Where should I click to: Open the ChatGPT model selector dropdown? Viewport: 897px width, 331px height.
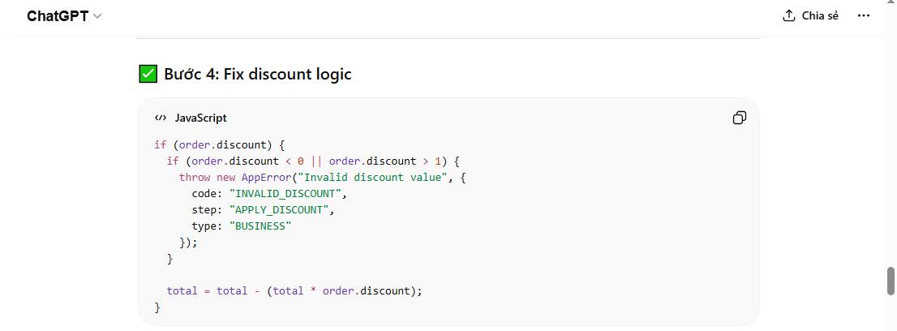coord(64,16)
